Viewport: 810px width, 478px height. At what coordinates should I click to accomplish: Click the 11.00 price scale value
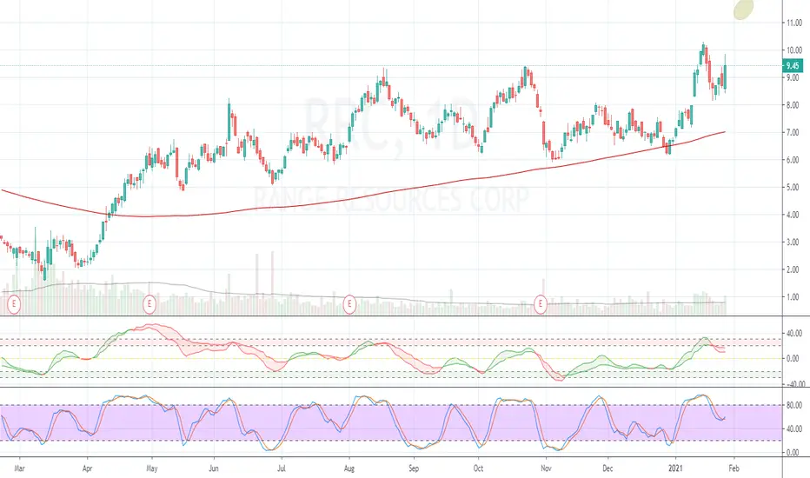(x=794, y=23)
